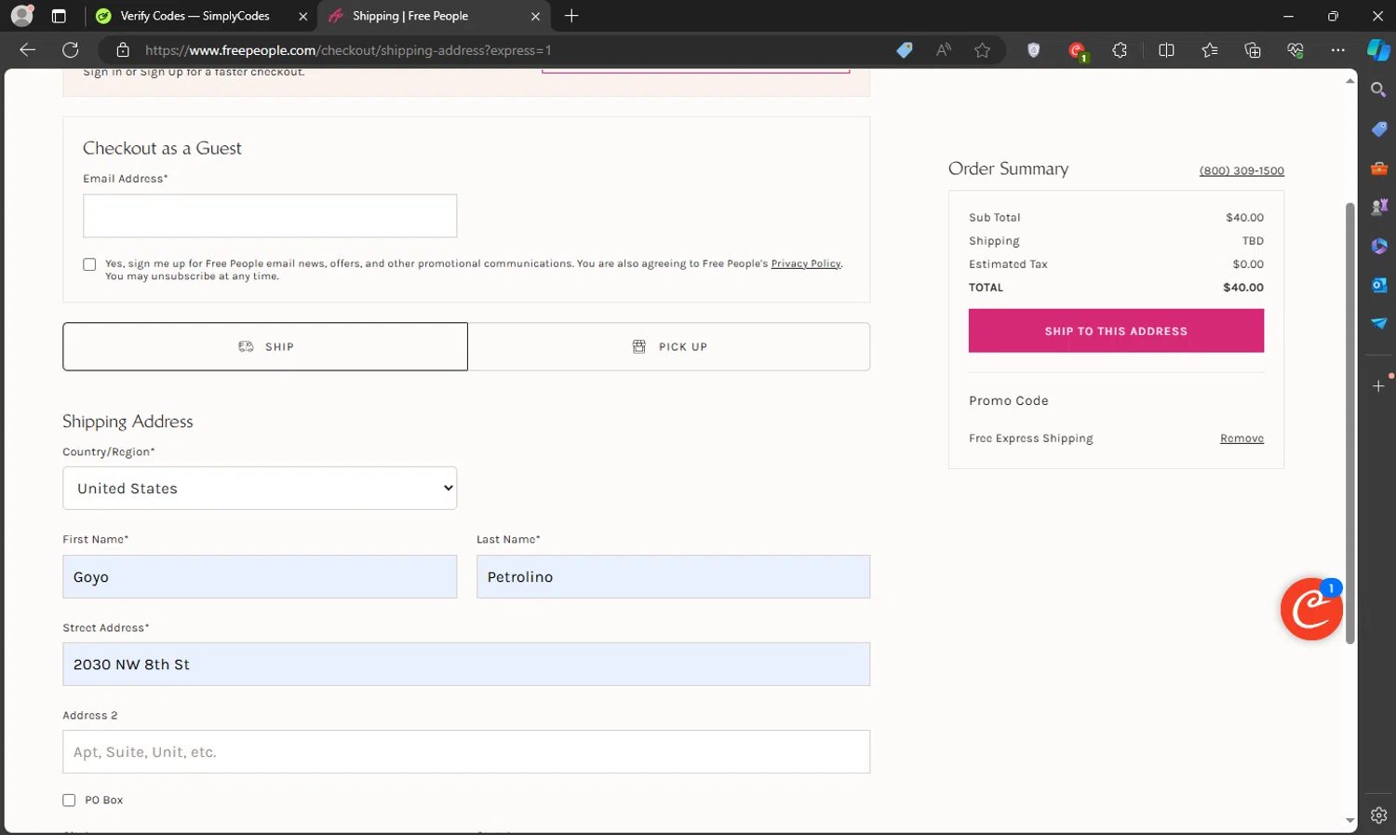Open profile avatar in title bar

click(x=22, y=16)
